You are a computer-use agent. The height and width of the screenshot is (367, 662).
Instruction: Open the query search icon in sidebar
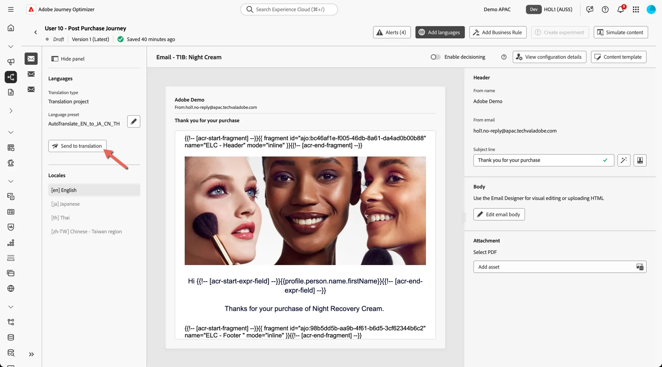pos(11,353)
